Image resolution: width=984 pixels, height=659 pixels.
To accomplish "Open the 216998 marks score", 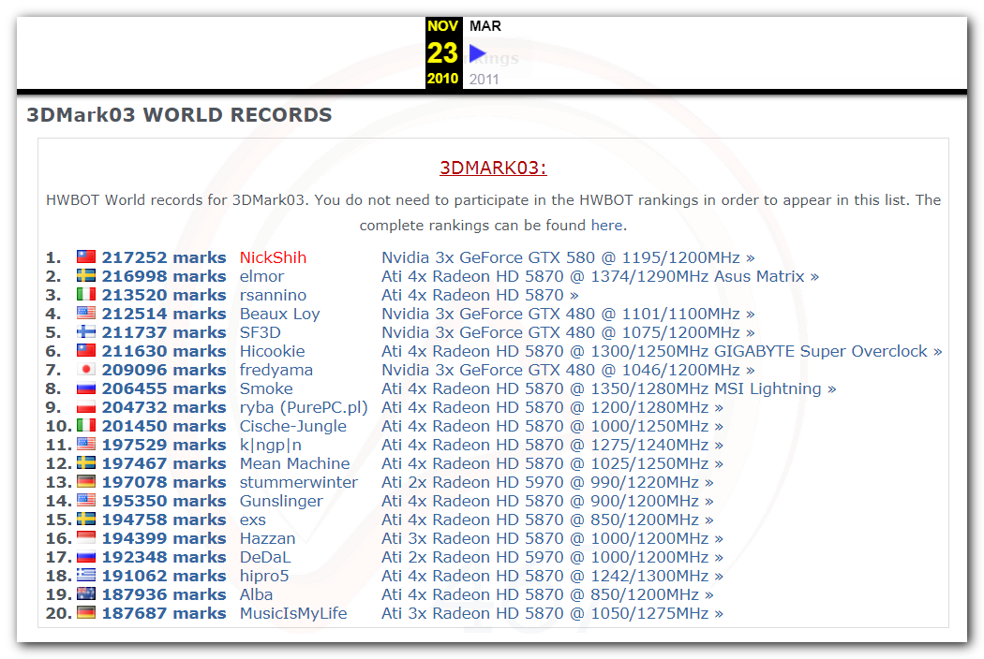I will point(164,276).
